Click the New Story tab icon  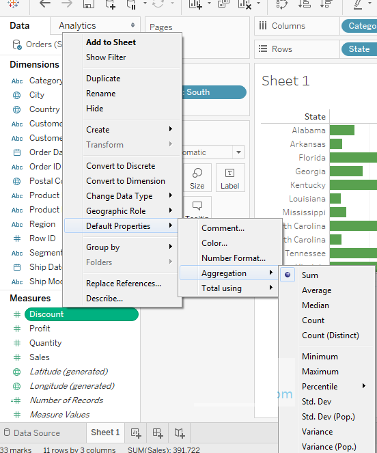point(180,433)
